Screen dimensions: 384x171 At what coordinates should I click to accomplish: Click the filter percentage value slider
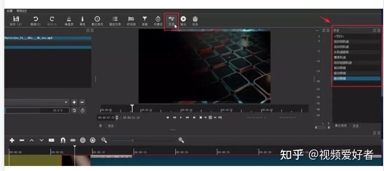pos(37,111)
